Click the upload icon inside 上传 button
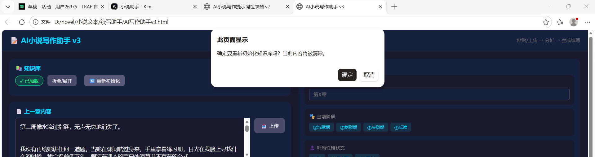Image resolution: width=595 pixels, height=157 pixels. pos(264,126)
